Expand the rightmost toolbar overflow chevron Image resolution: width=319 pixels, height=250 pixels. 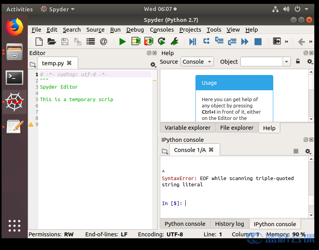point(311,42)
